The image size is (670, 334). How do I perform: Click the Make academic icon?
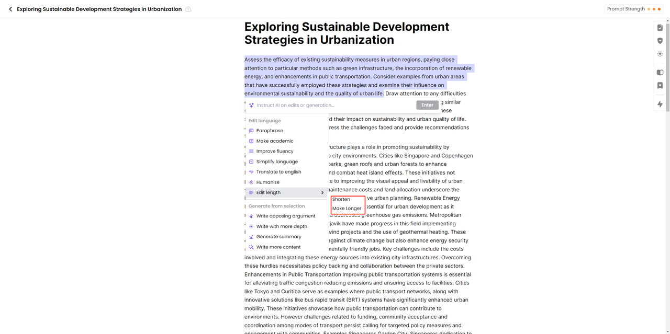251,141
